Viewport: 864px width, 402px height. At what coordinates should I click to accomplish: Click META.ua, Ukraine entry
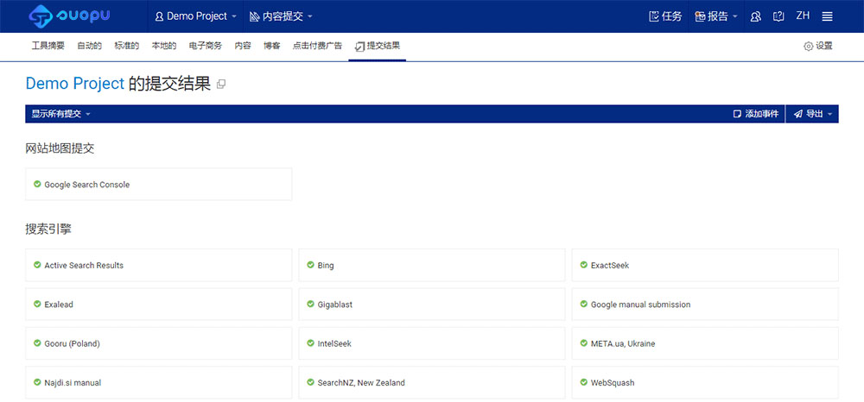(705, 343)
